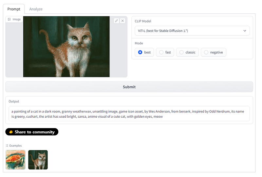Click the Submit button
The height and width of the screenshot is (177, 262).
[x=129, y=87]
